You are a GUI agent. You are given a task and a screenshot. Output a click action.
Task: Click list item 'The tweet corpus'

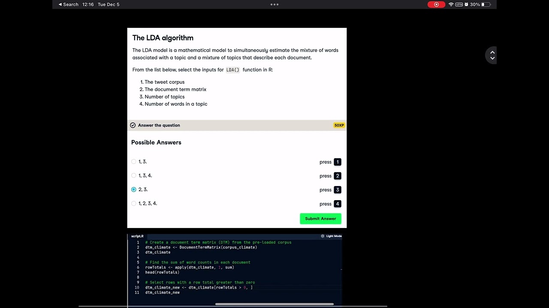click(165, 82)
